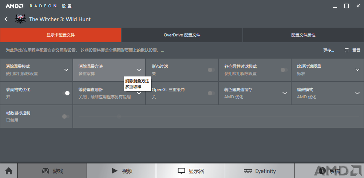Open 系统 section
364x178 pixels.
(x=329, y=171)
